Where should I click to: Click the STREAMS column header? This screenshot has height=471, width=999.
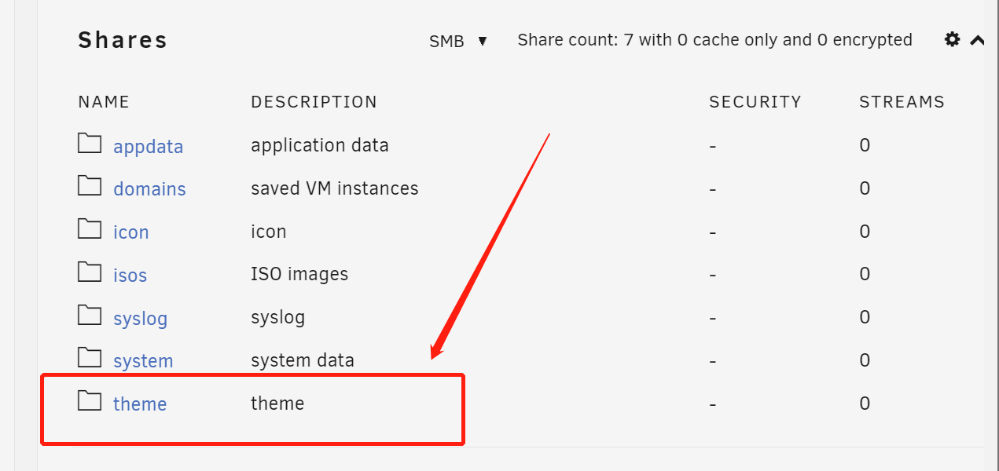pos(902,102)
